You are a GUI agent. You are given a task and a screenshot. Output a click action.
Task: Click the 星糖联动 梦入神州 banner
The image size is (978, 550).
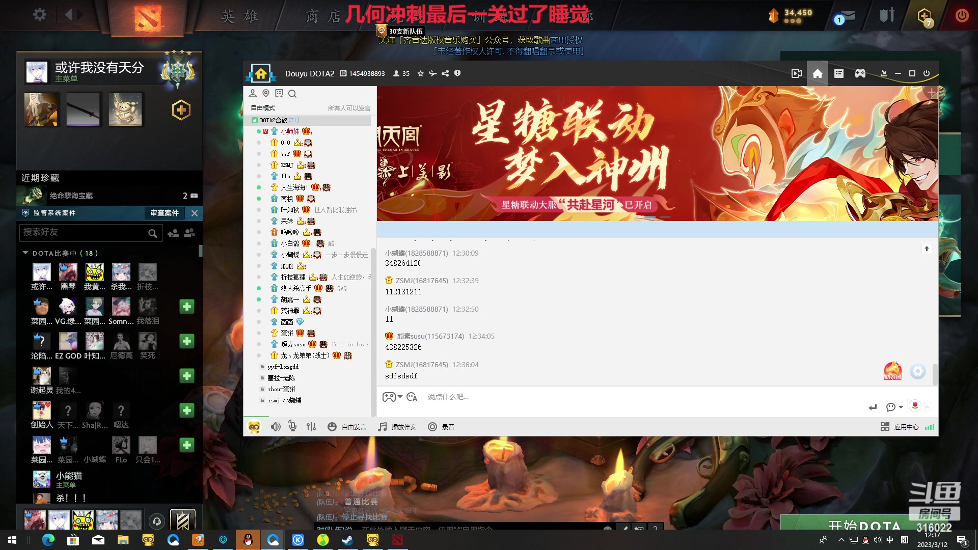pos(657,153)
